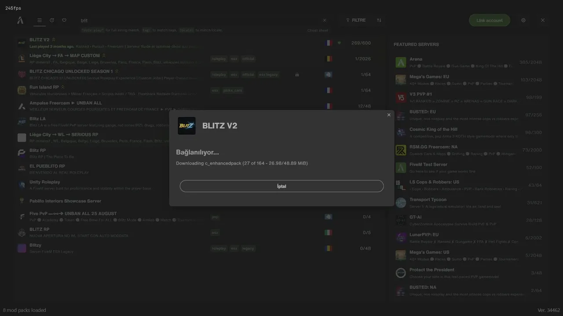Select Run Island RP server icon
Viewport: 563px width, 316px height.
click(22, 90)
